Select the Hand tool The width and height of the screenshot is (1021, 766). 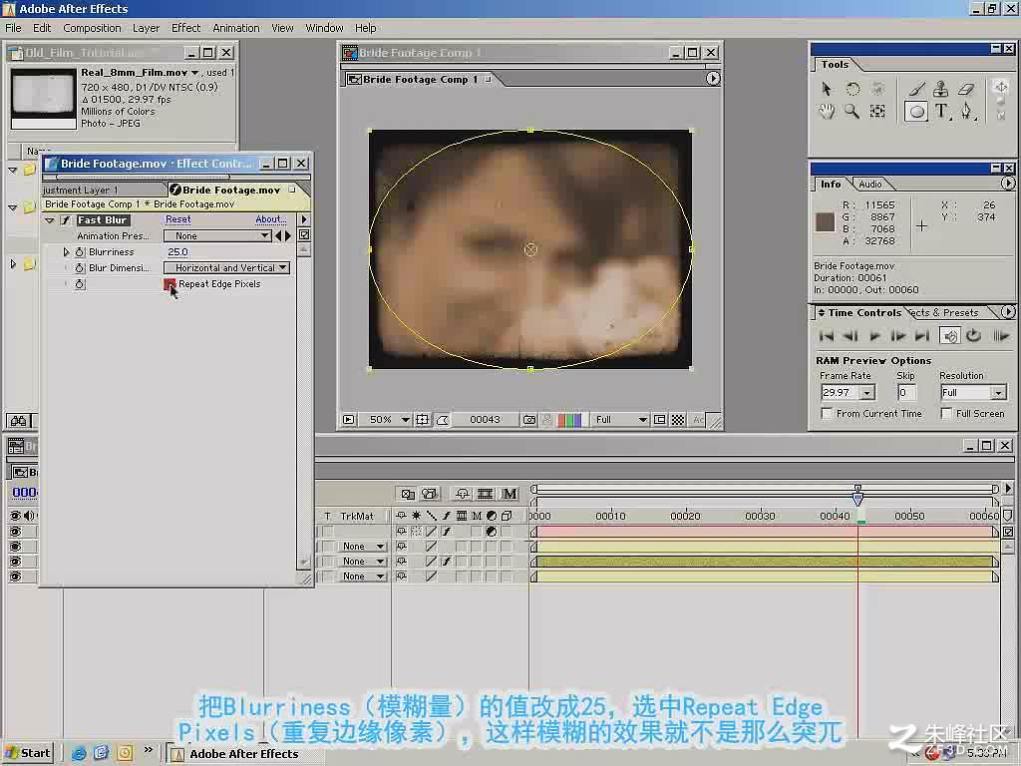click(x=827, y=112)
